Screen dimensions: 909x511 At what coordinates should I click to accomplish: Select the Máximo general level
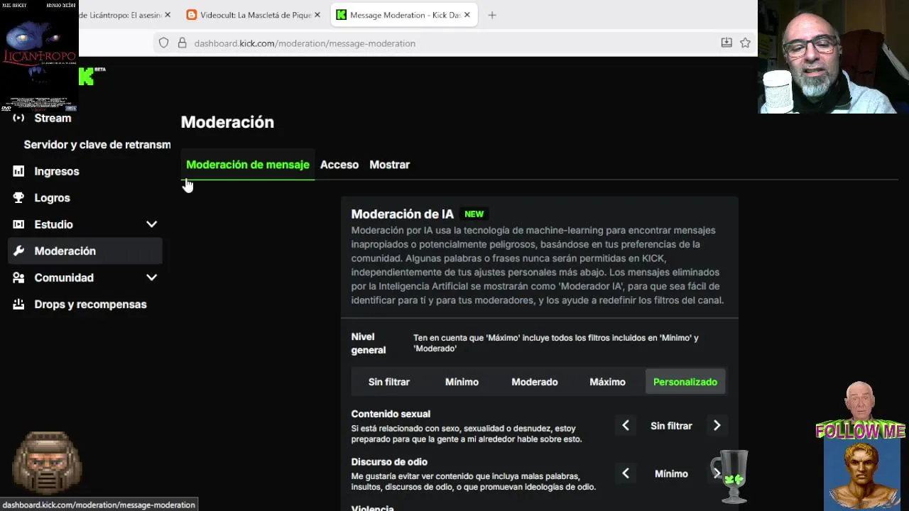click(608, 382)
